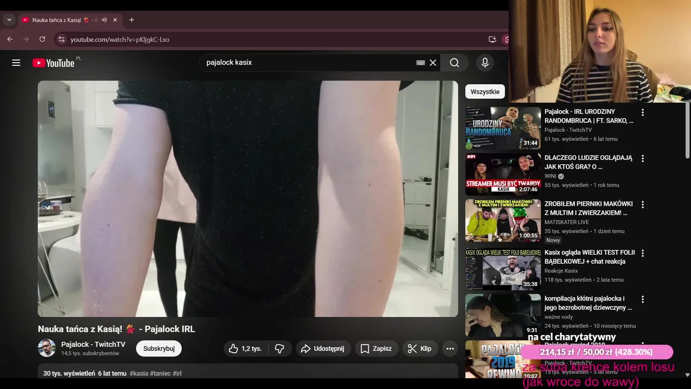Reload the page in the browser

click(42, 39)
